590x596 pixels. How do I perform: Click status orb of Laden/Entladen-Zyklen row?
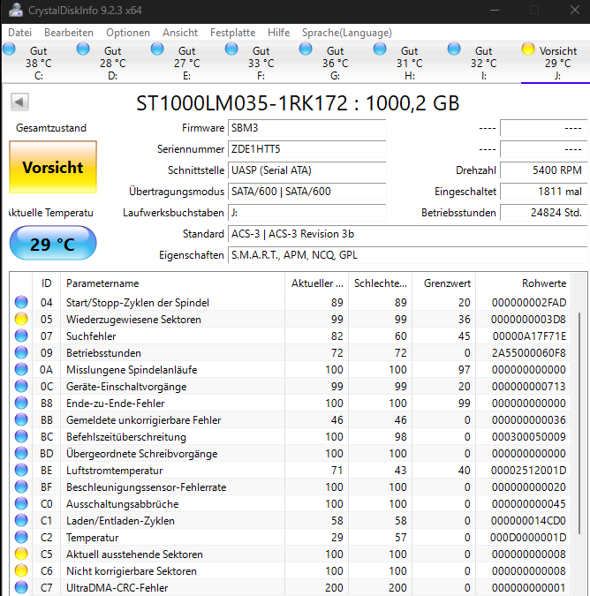(x=21, y=520)
